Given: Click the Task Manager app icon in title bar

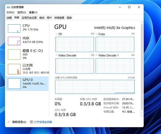Looking at the screenshot, I should click(8, 7).
